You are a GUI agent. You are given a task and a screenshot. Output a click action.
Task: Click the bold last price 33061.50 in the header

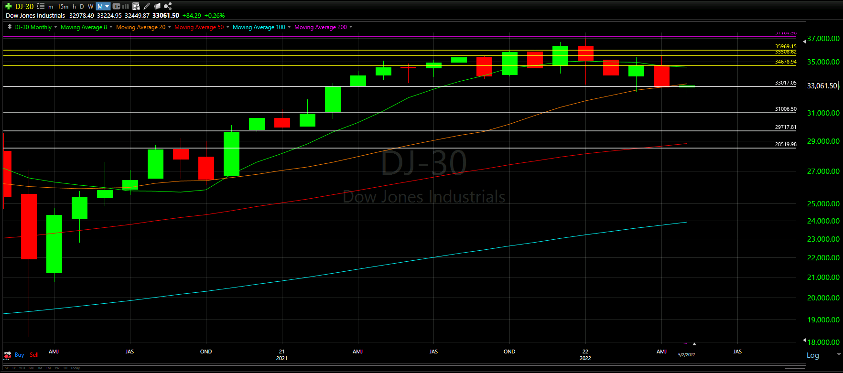coord(166,16)
